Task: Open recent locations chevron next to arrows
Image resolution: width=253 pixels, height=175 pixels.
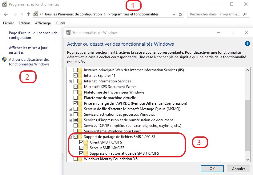Action: point(22,14)
